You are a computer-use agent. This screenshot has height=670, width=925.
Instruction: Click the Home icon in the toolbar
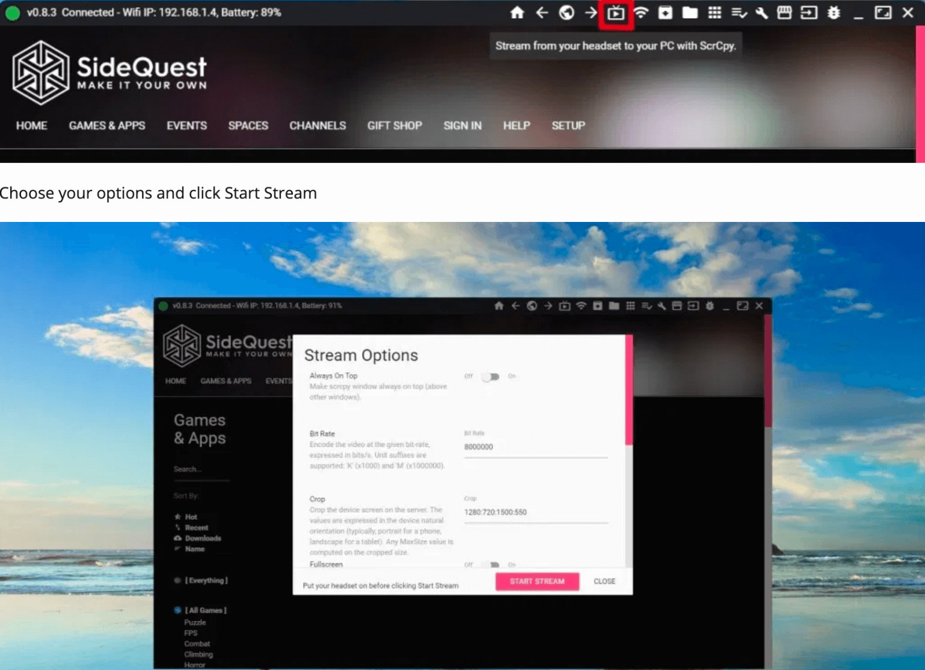coord(517,13)
